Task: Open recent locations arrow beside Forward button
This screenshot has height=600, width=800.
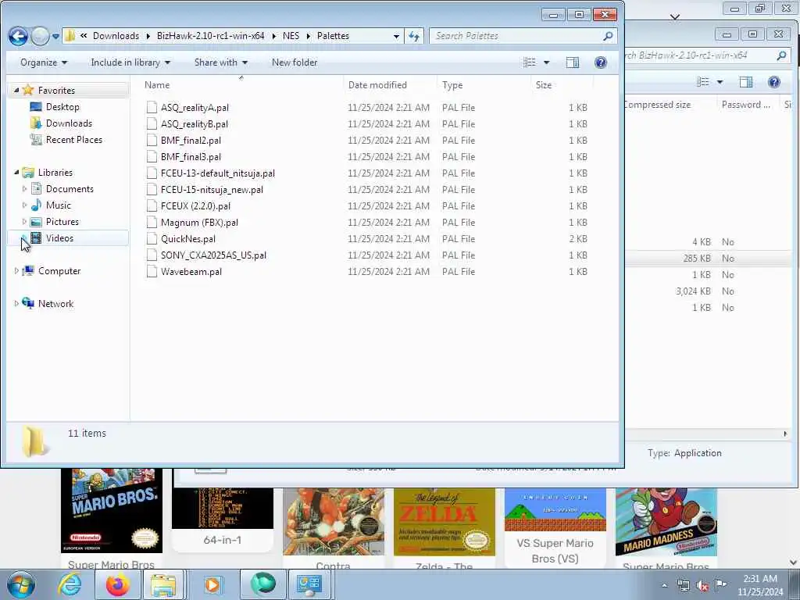Action: (x=55, y=36)
